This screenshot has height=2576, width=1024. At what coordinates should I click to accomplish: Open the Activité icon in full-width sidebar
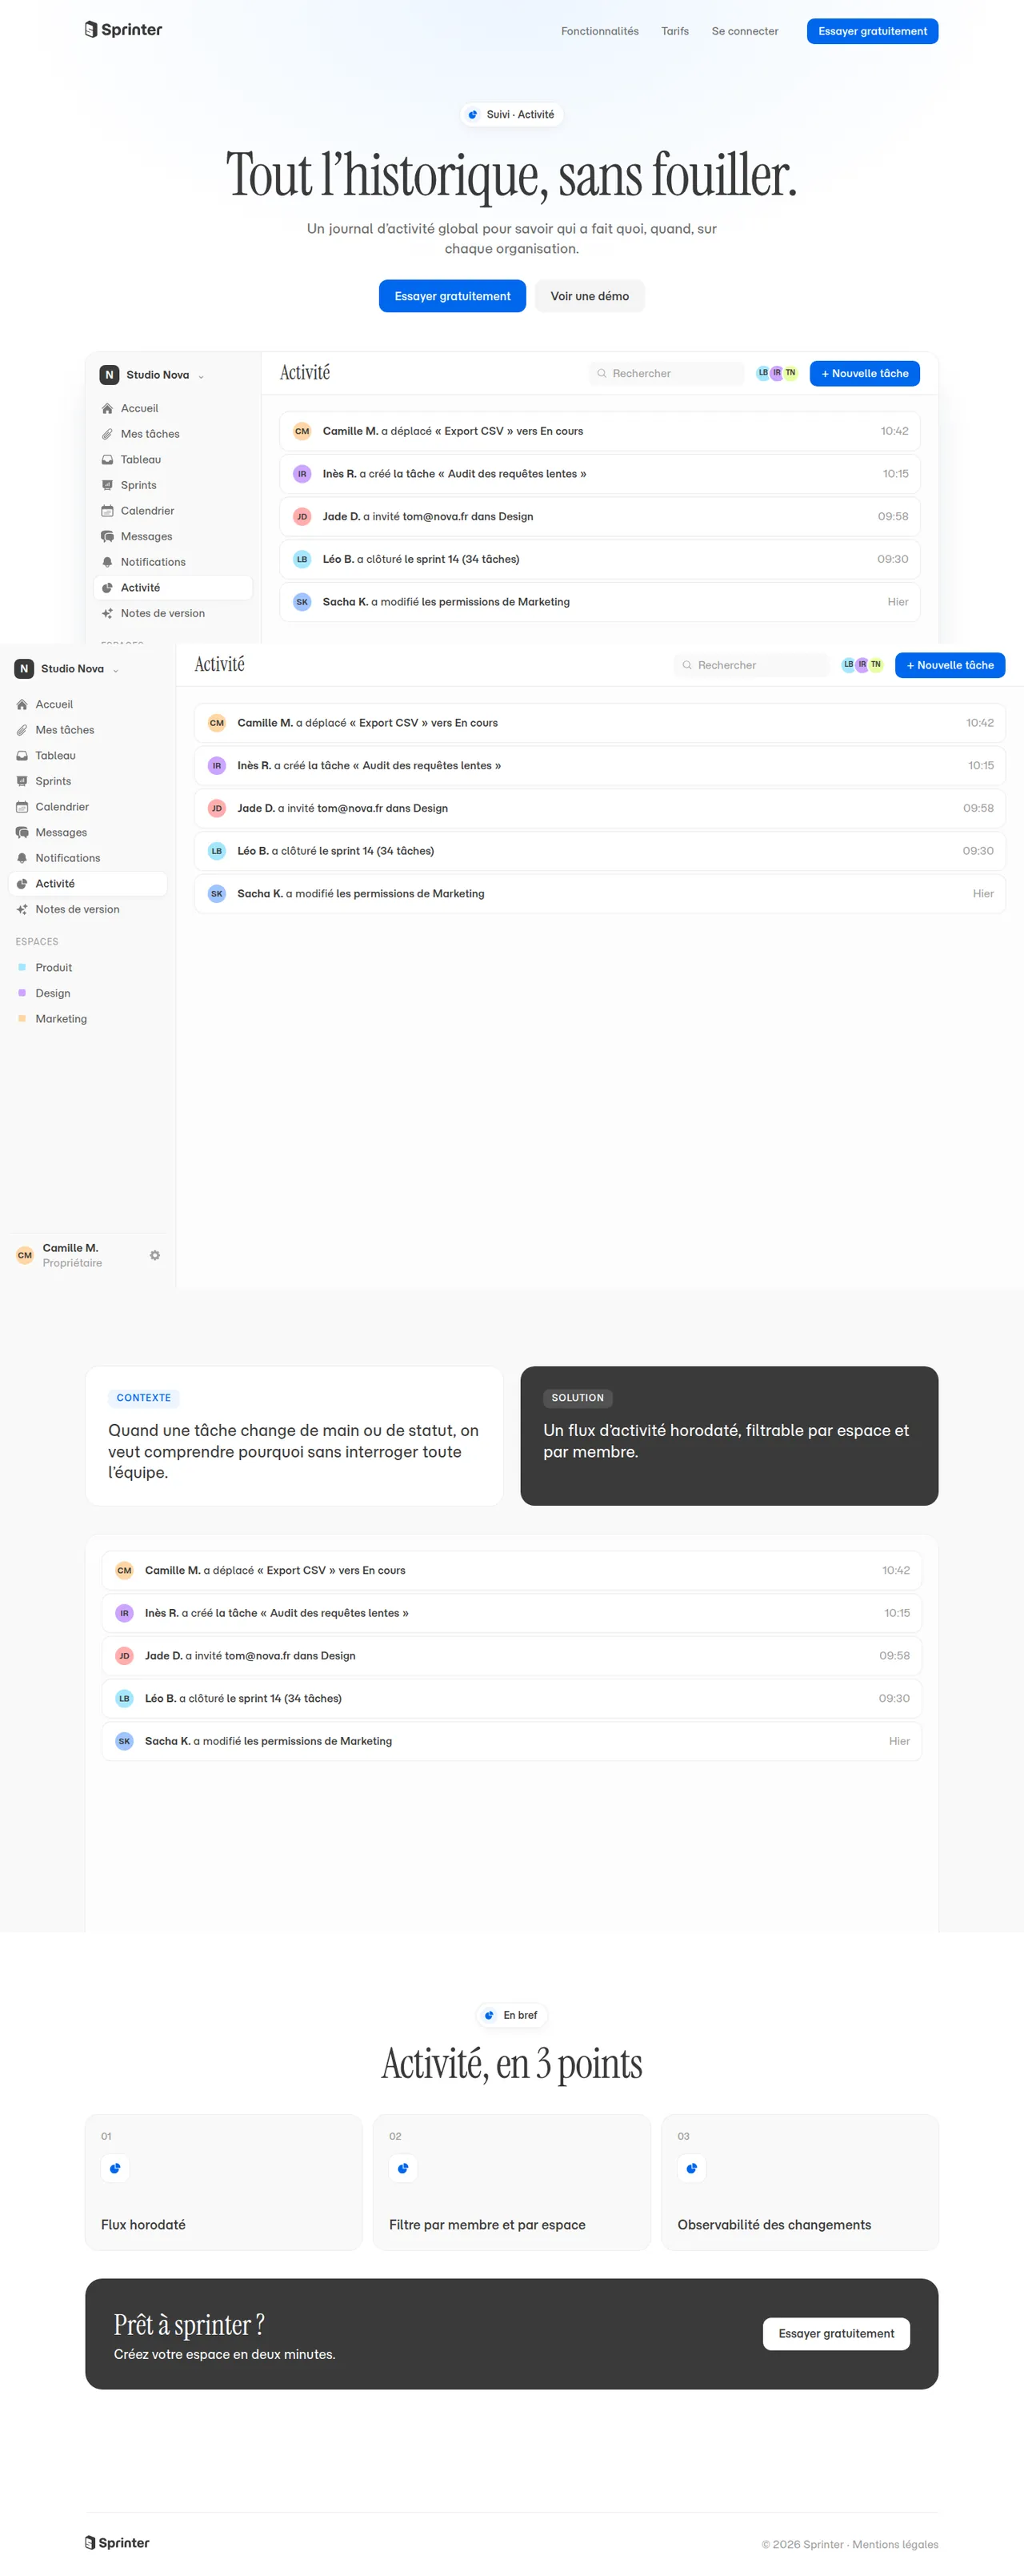click(22, 884)
